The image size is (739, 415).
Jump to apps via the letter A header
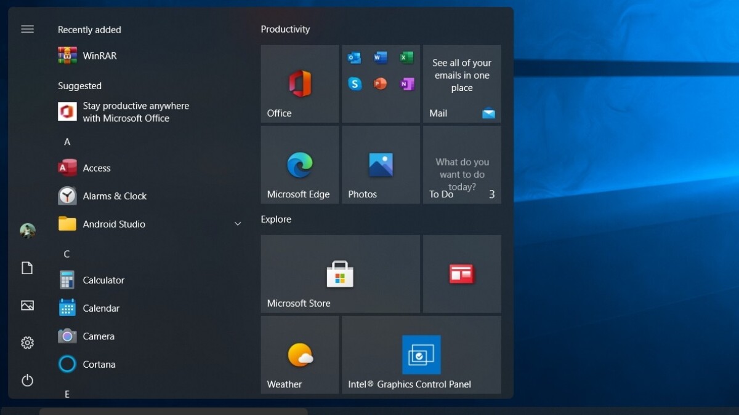pyautogui.click(x=67, y=142)
